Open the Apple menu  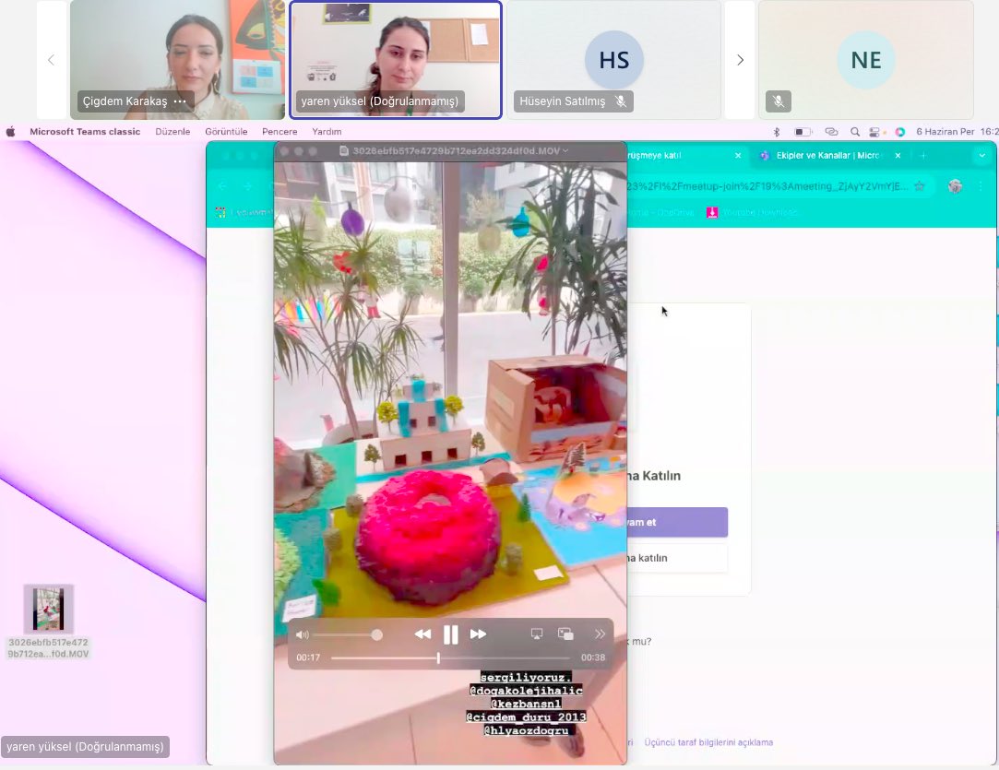[x=10, y=132]
